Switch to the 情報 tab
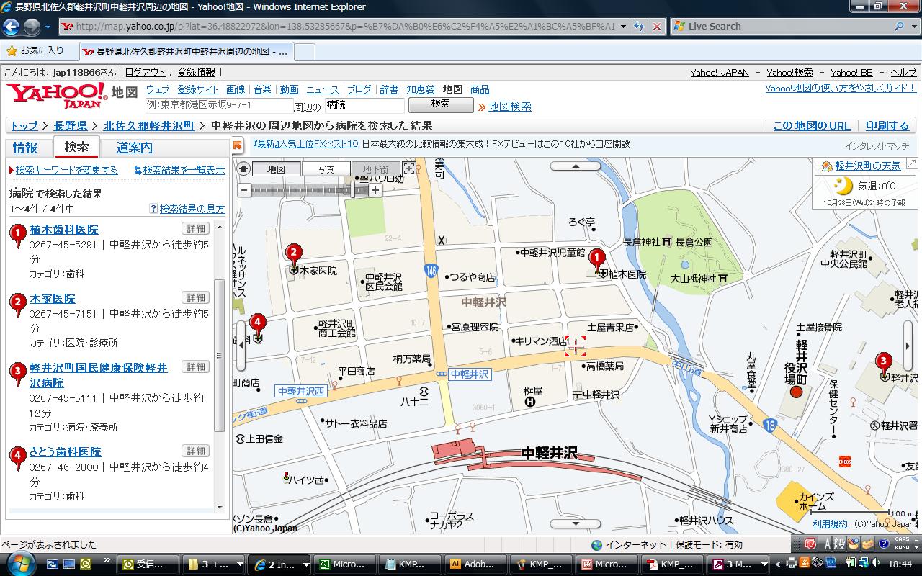Screen dimensions: 922x576 25,147
